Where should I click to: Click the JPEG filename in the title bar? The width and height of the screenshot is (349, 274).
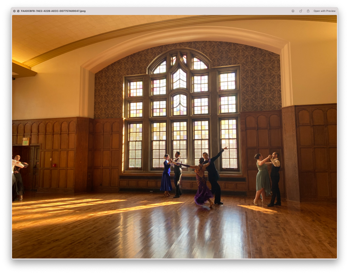[53, 11]
